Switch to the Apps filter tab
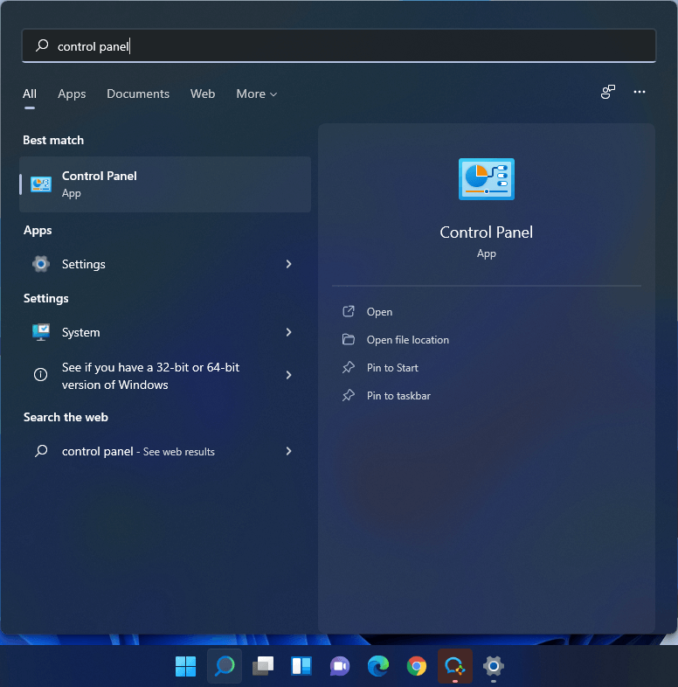 72,94
